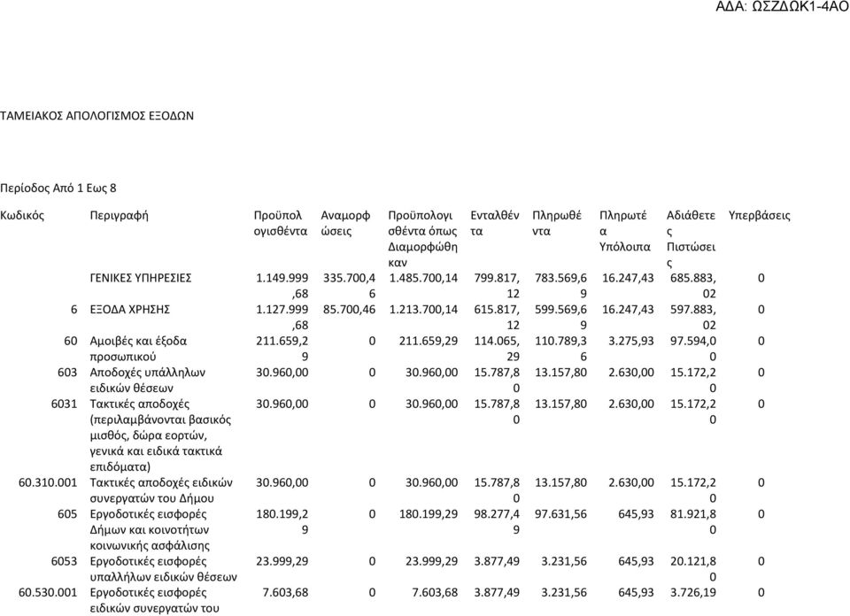Select code 60 in the Κωδικός column

(71, 342)
